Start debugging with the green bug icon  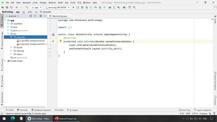click(87, 7)
